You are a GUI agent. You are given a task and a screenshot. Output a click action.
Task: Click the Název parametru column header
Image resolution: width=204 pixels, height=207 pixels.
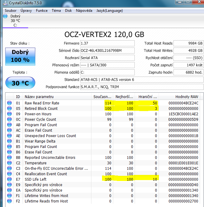(x=57, y=97)
